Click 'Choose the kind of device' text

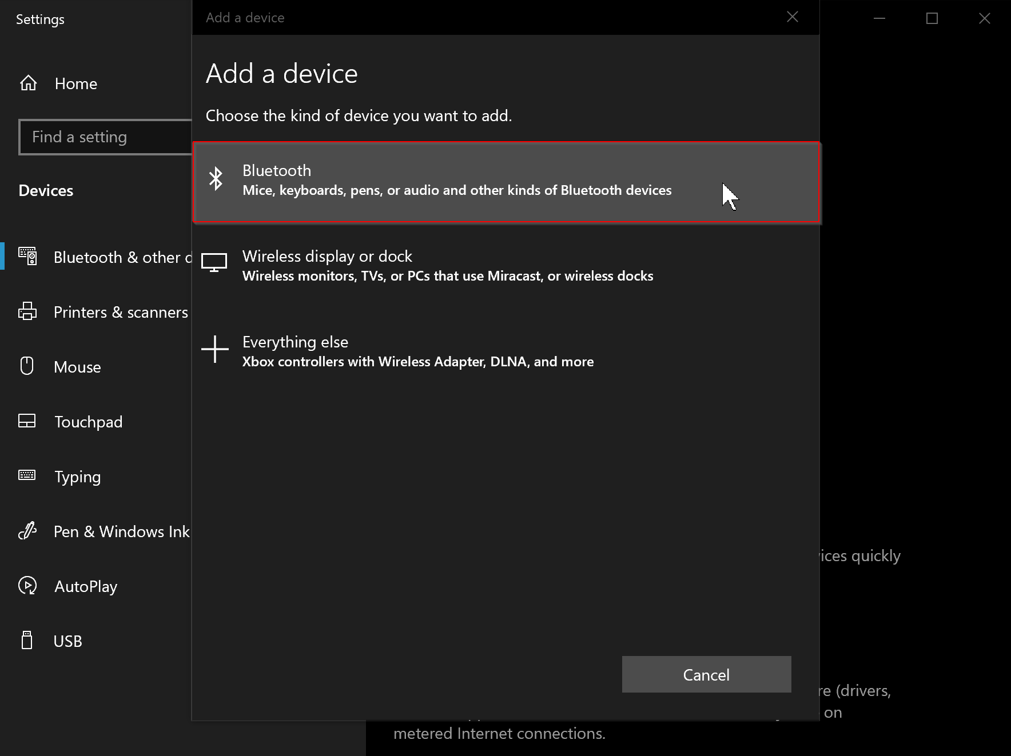359,115
